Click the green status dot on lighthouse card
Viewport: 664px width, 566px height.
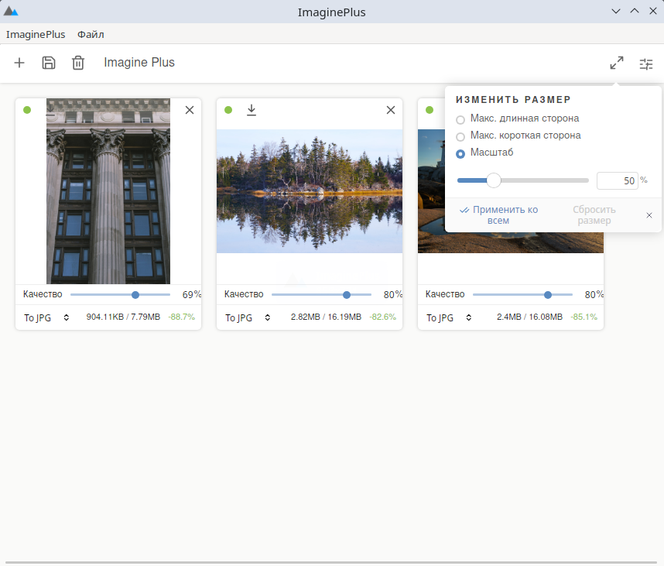(430, 110)
